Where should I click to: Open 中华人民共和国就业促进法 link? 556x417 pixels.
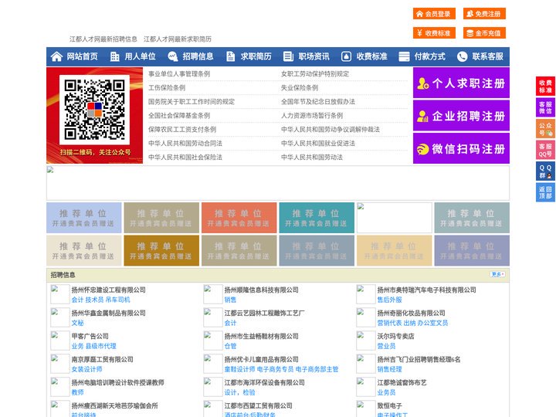[x=318, y=144]
